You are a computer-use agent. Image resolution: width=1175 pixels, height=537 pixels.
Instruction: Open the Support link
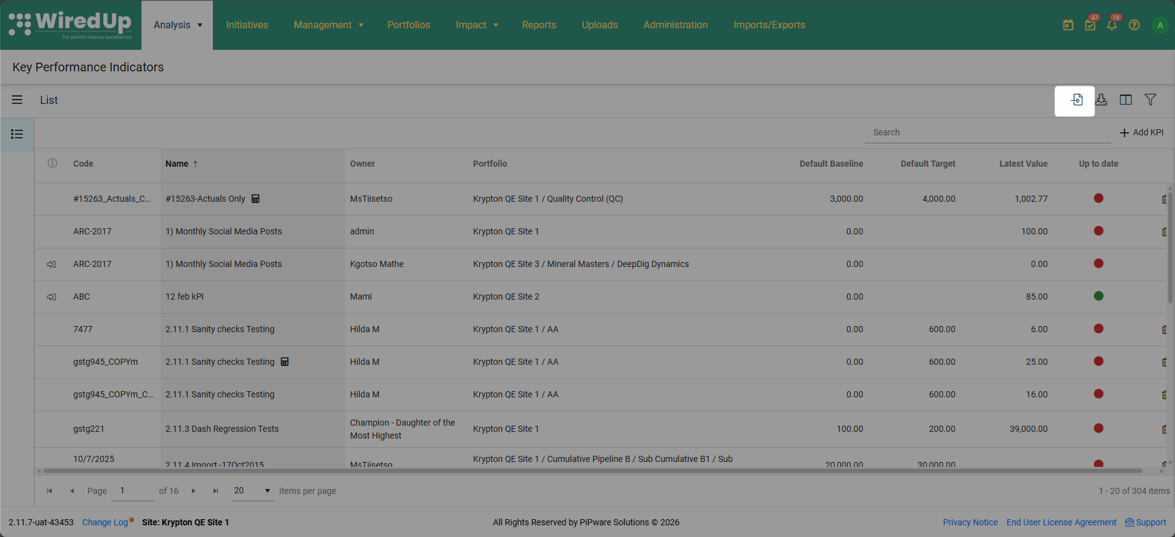(1145, 522)
